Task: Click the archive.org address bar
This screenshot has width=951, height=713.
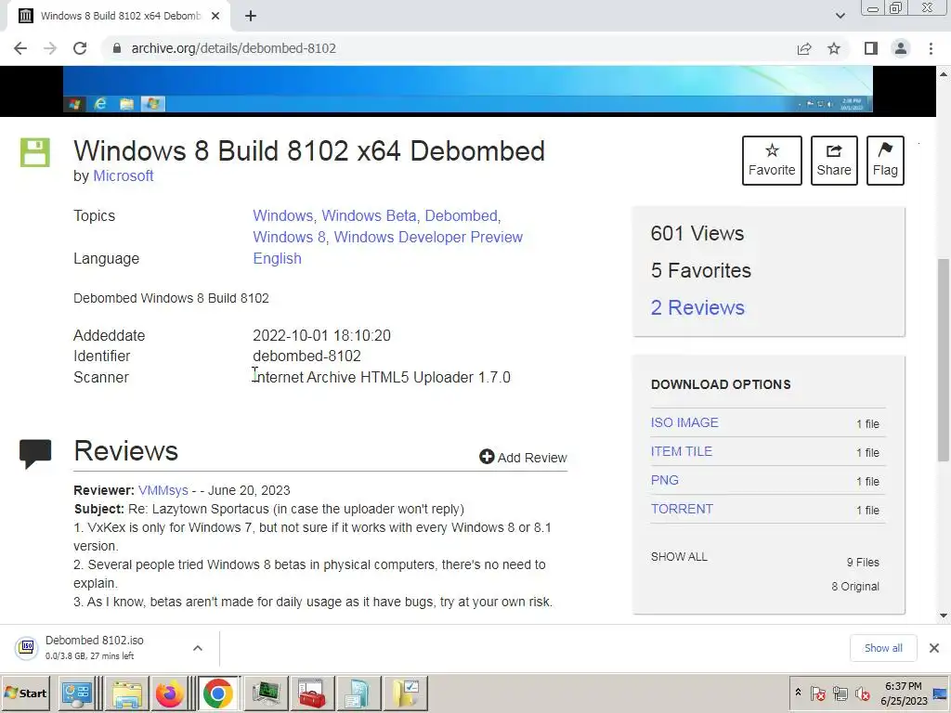Action: coord(449,48)
